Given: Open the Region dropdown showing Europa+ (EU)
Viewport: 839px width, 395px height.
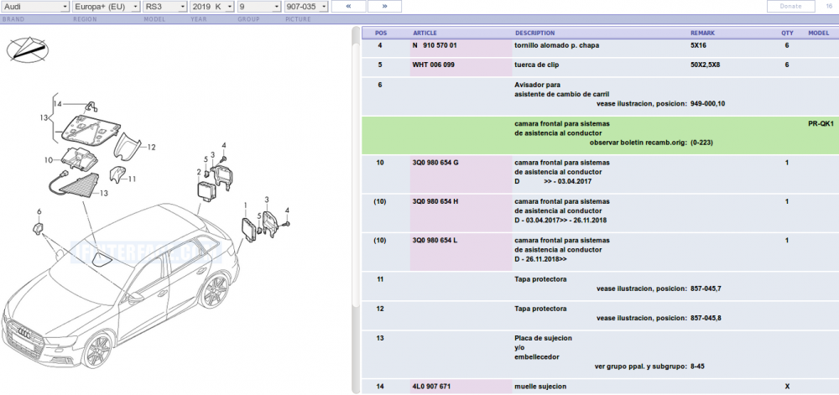Looking at the screenshot, I should point(106,7).
